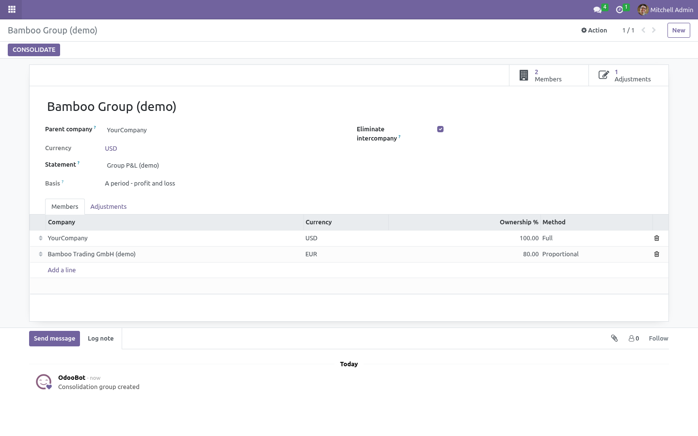Click the CONSOLIDATE button
Viewport: 698px width, 436px height.
point(34,50)
